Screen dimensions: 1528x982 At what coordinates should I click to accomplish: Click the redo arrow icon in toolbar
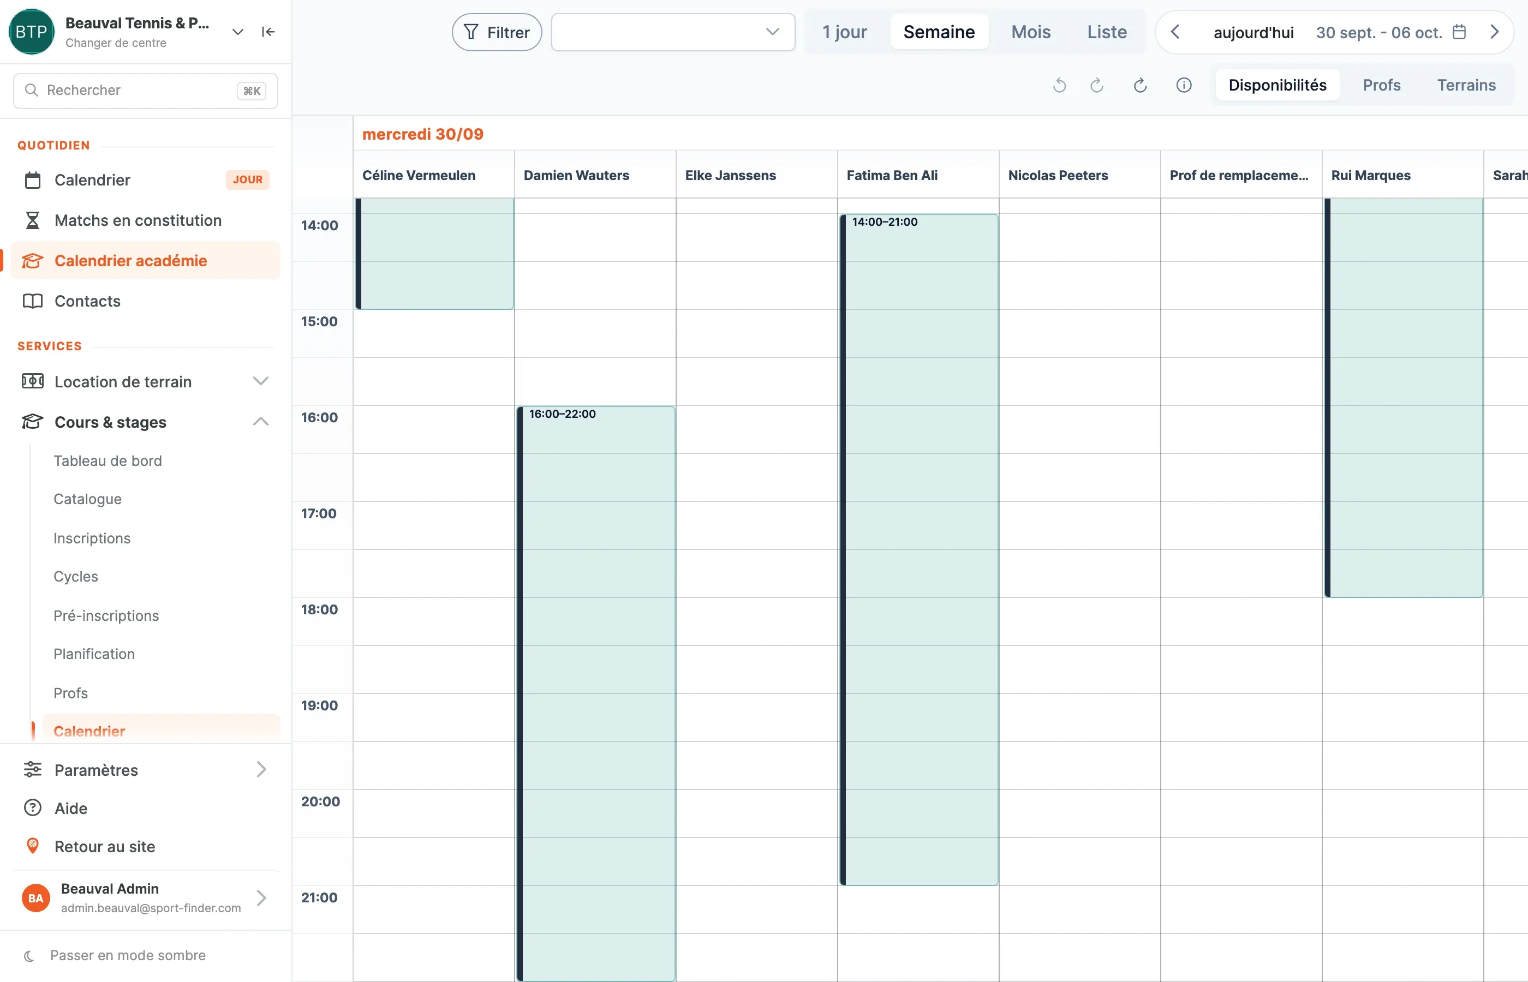(1097, 86)
